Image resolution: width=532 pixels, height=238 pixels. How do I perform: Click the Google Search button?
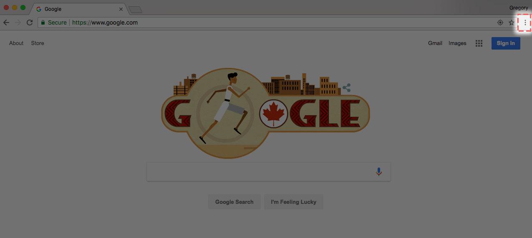point(234,202)
